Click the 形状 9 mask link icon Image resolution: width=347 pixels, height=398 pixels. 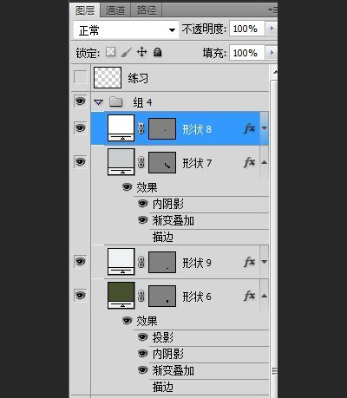click(x=141, y=262)
